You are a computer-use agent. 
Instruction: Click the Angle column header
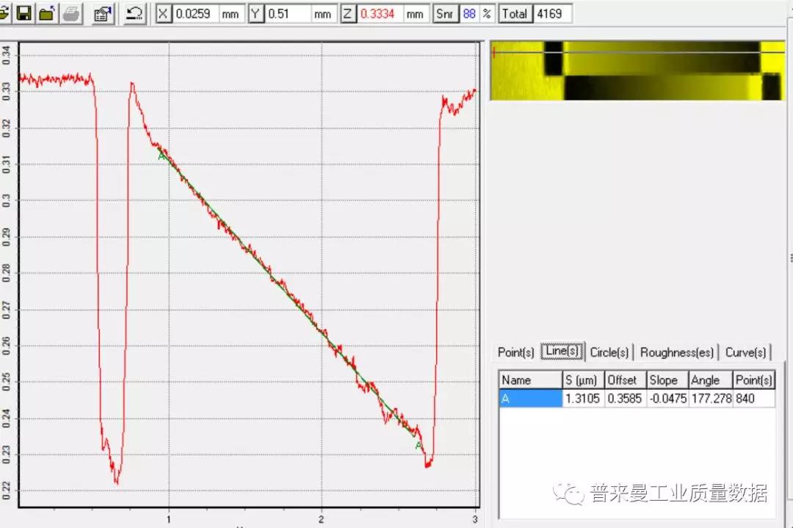click(x=711, y=380)
